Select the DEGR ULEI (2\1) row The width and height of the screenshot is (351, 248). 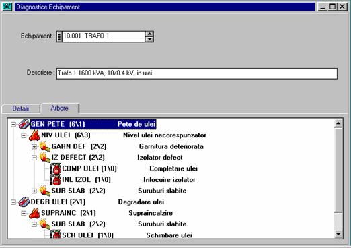tap(97, 201)
